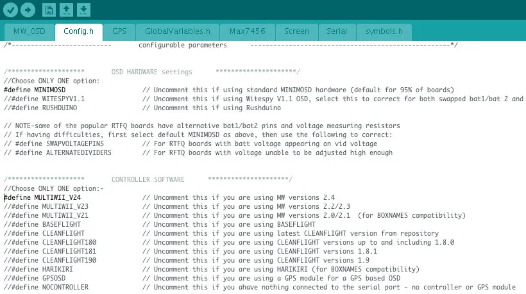Place cursor on //#define WITESPYV1.1 line

[44, 99]
